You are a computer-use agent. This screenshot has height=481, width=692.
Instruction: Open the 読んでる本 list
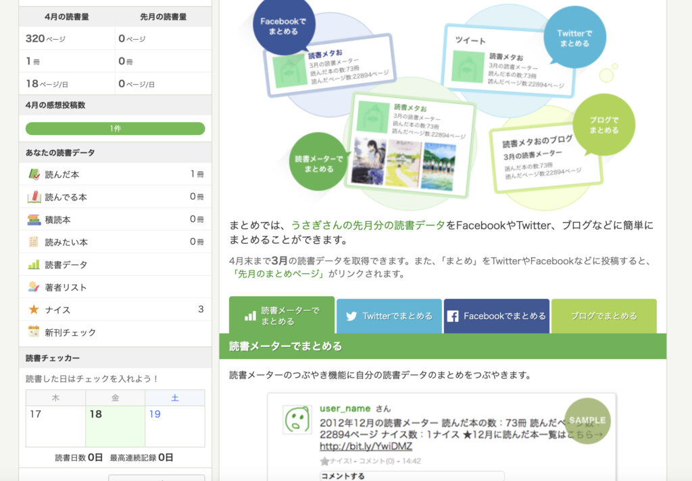pyautogui.click(x=115, y=197)
